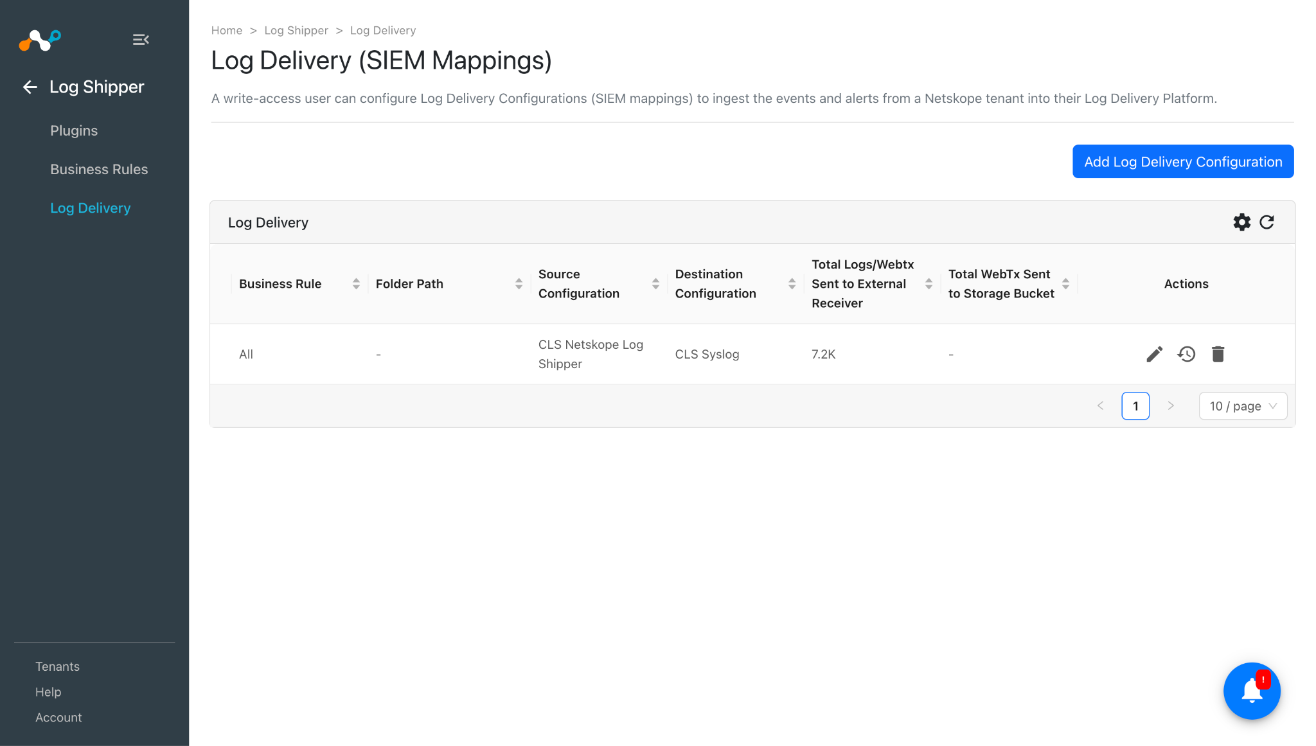Screen dimensions: 1316x746
Task: Go to Log Shipper via breadcrumb
Action: [x=296, y=31]
